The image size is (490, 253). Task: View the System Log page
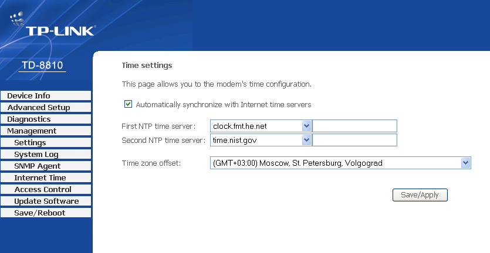tap(36, 155)
